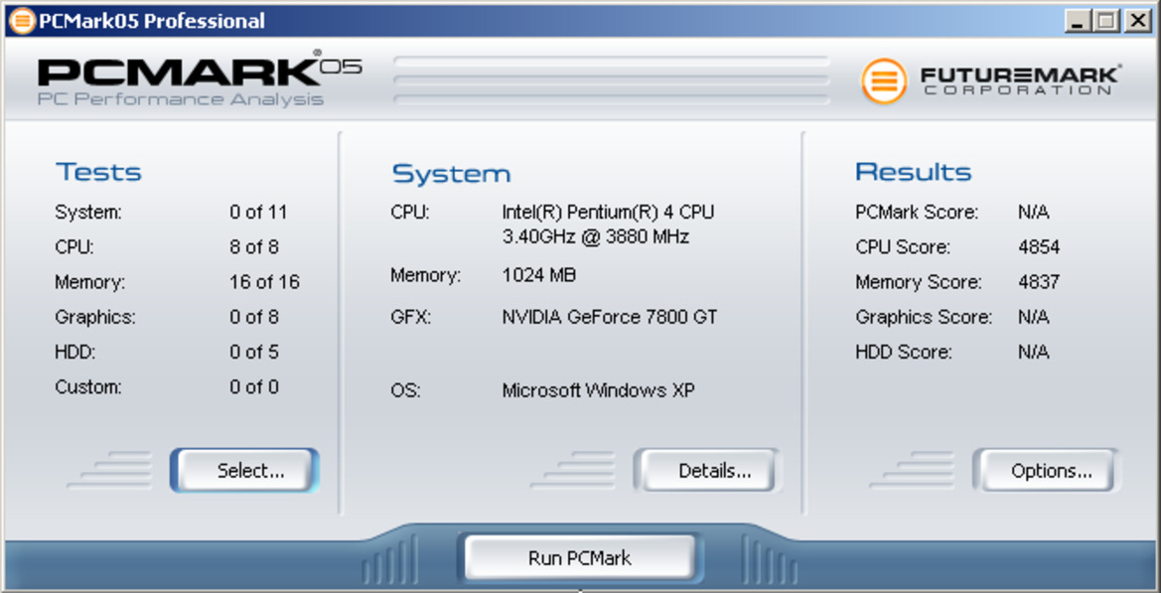This screenshot has height=593, width=1161.
Task: Click the '0 of 5' HDD tests count
Action: pos(254,352)
